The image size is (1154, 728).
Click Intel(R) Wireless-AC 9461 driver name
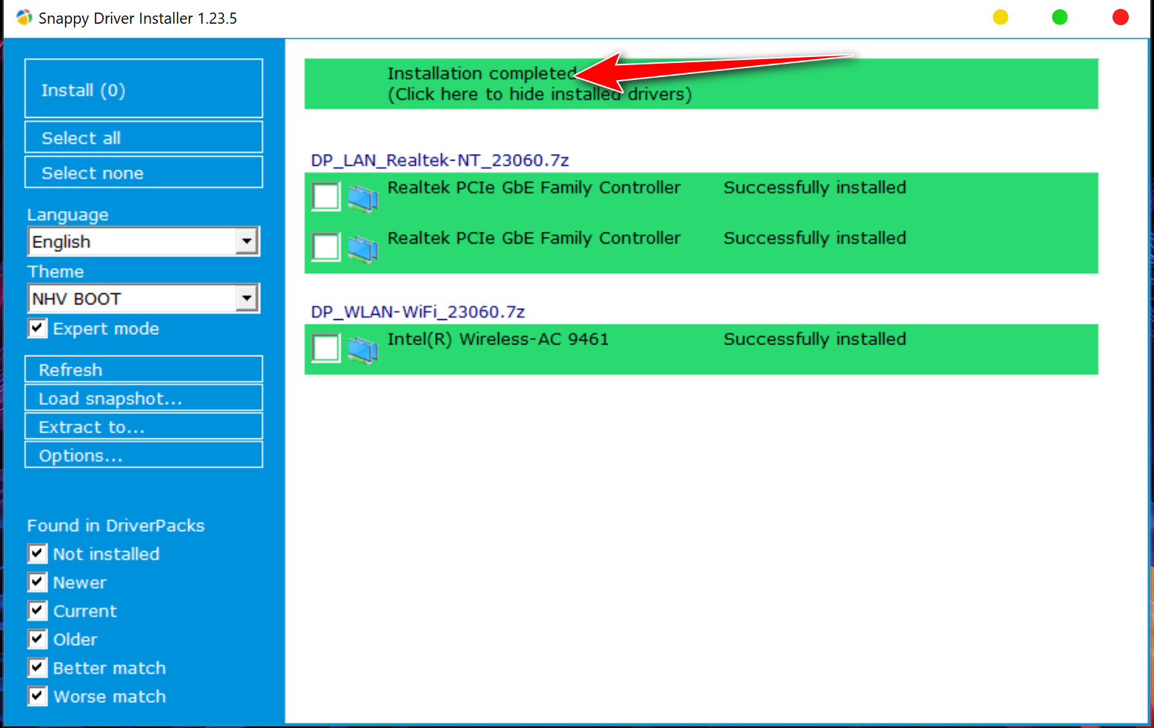pyautogui.click(x=498, y=339)
